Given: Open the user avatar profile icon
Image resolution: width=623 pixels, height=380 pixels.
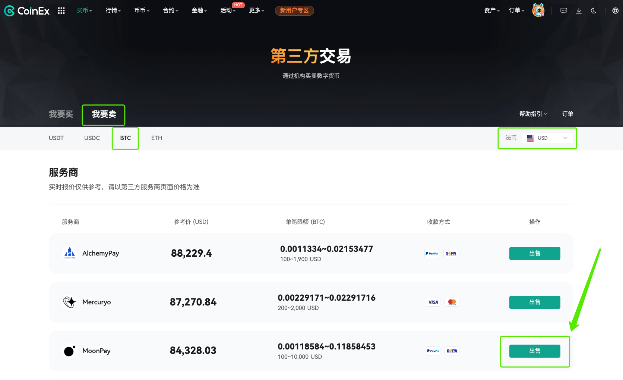Looking at the screenshot, I should click(538, 10).
